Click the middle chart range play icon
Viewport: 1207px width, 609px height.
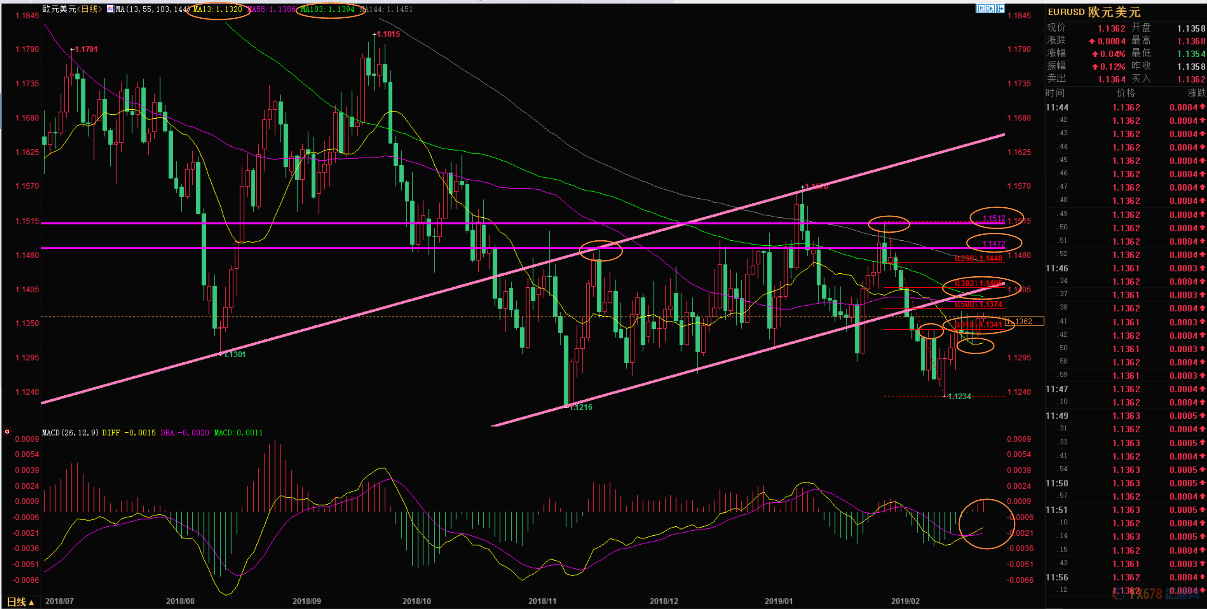point(990,8)
